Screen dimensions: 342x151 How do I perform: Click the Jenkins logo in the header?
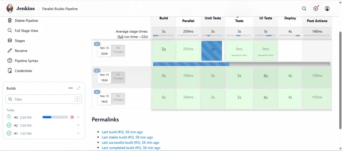pos(10,9)
